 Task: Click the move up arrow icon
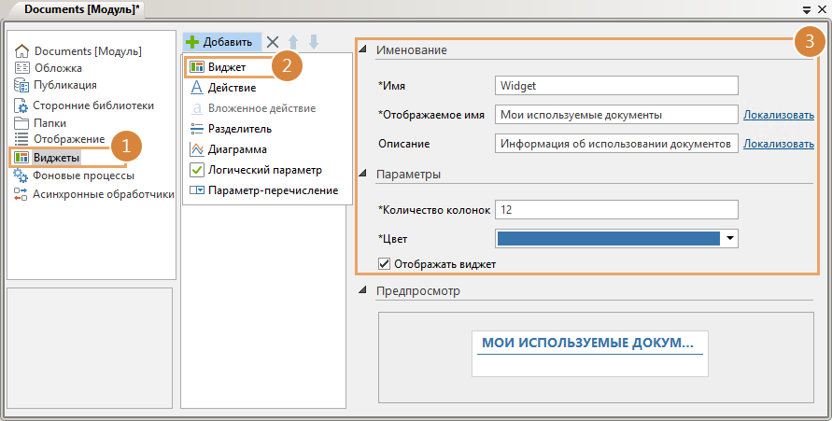293,42
